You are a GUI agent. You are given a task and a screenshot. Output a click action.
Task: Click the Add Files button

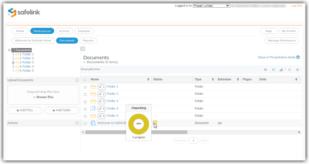click(x=25, y=110)
